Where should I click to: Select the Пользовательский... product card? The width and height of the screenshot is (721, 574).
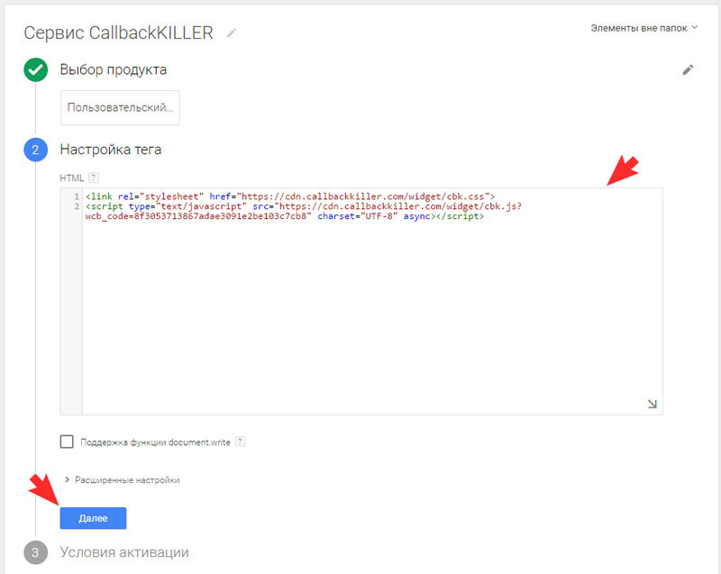tap(120, 107)
